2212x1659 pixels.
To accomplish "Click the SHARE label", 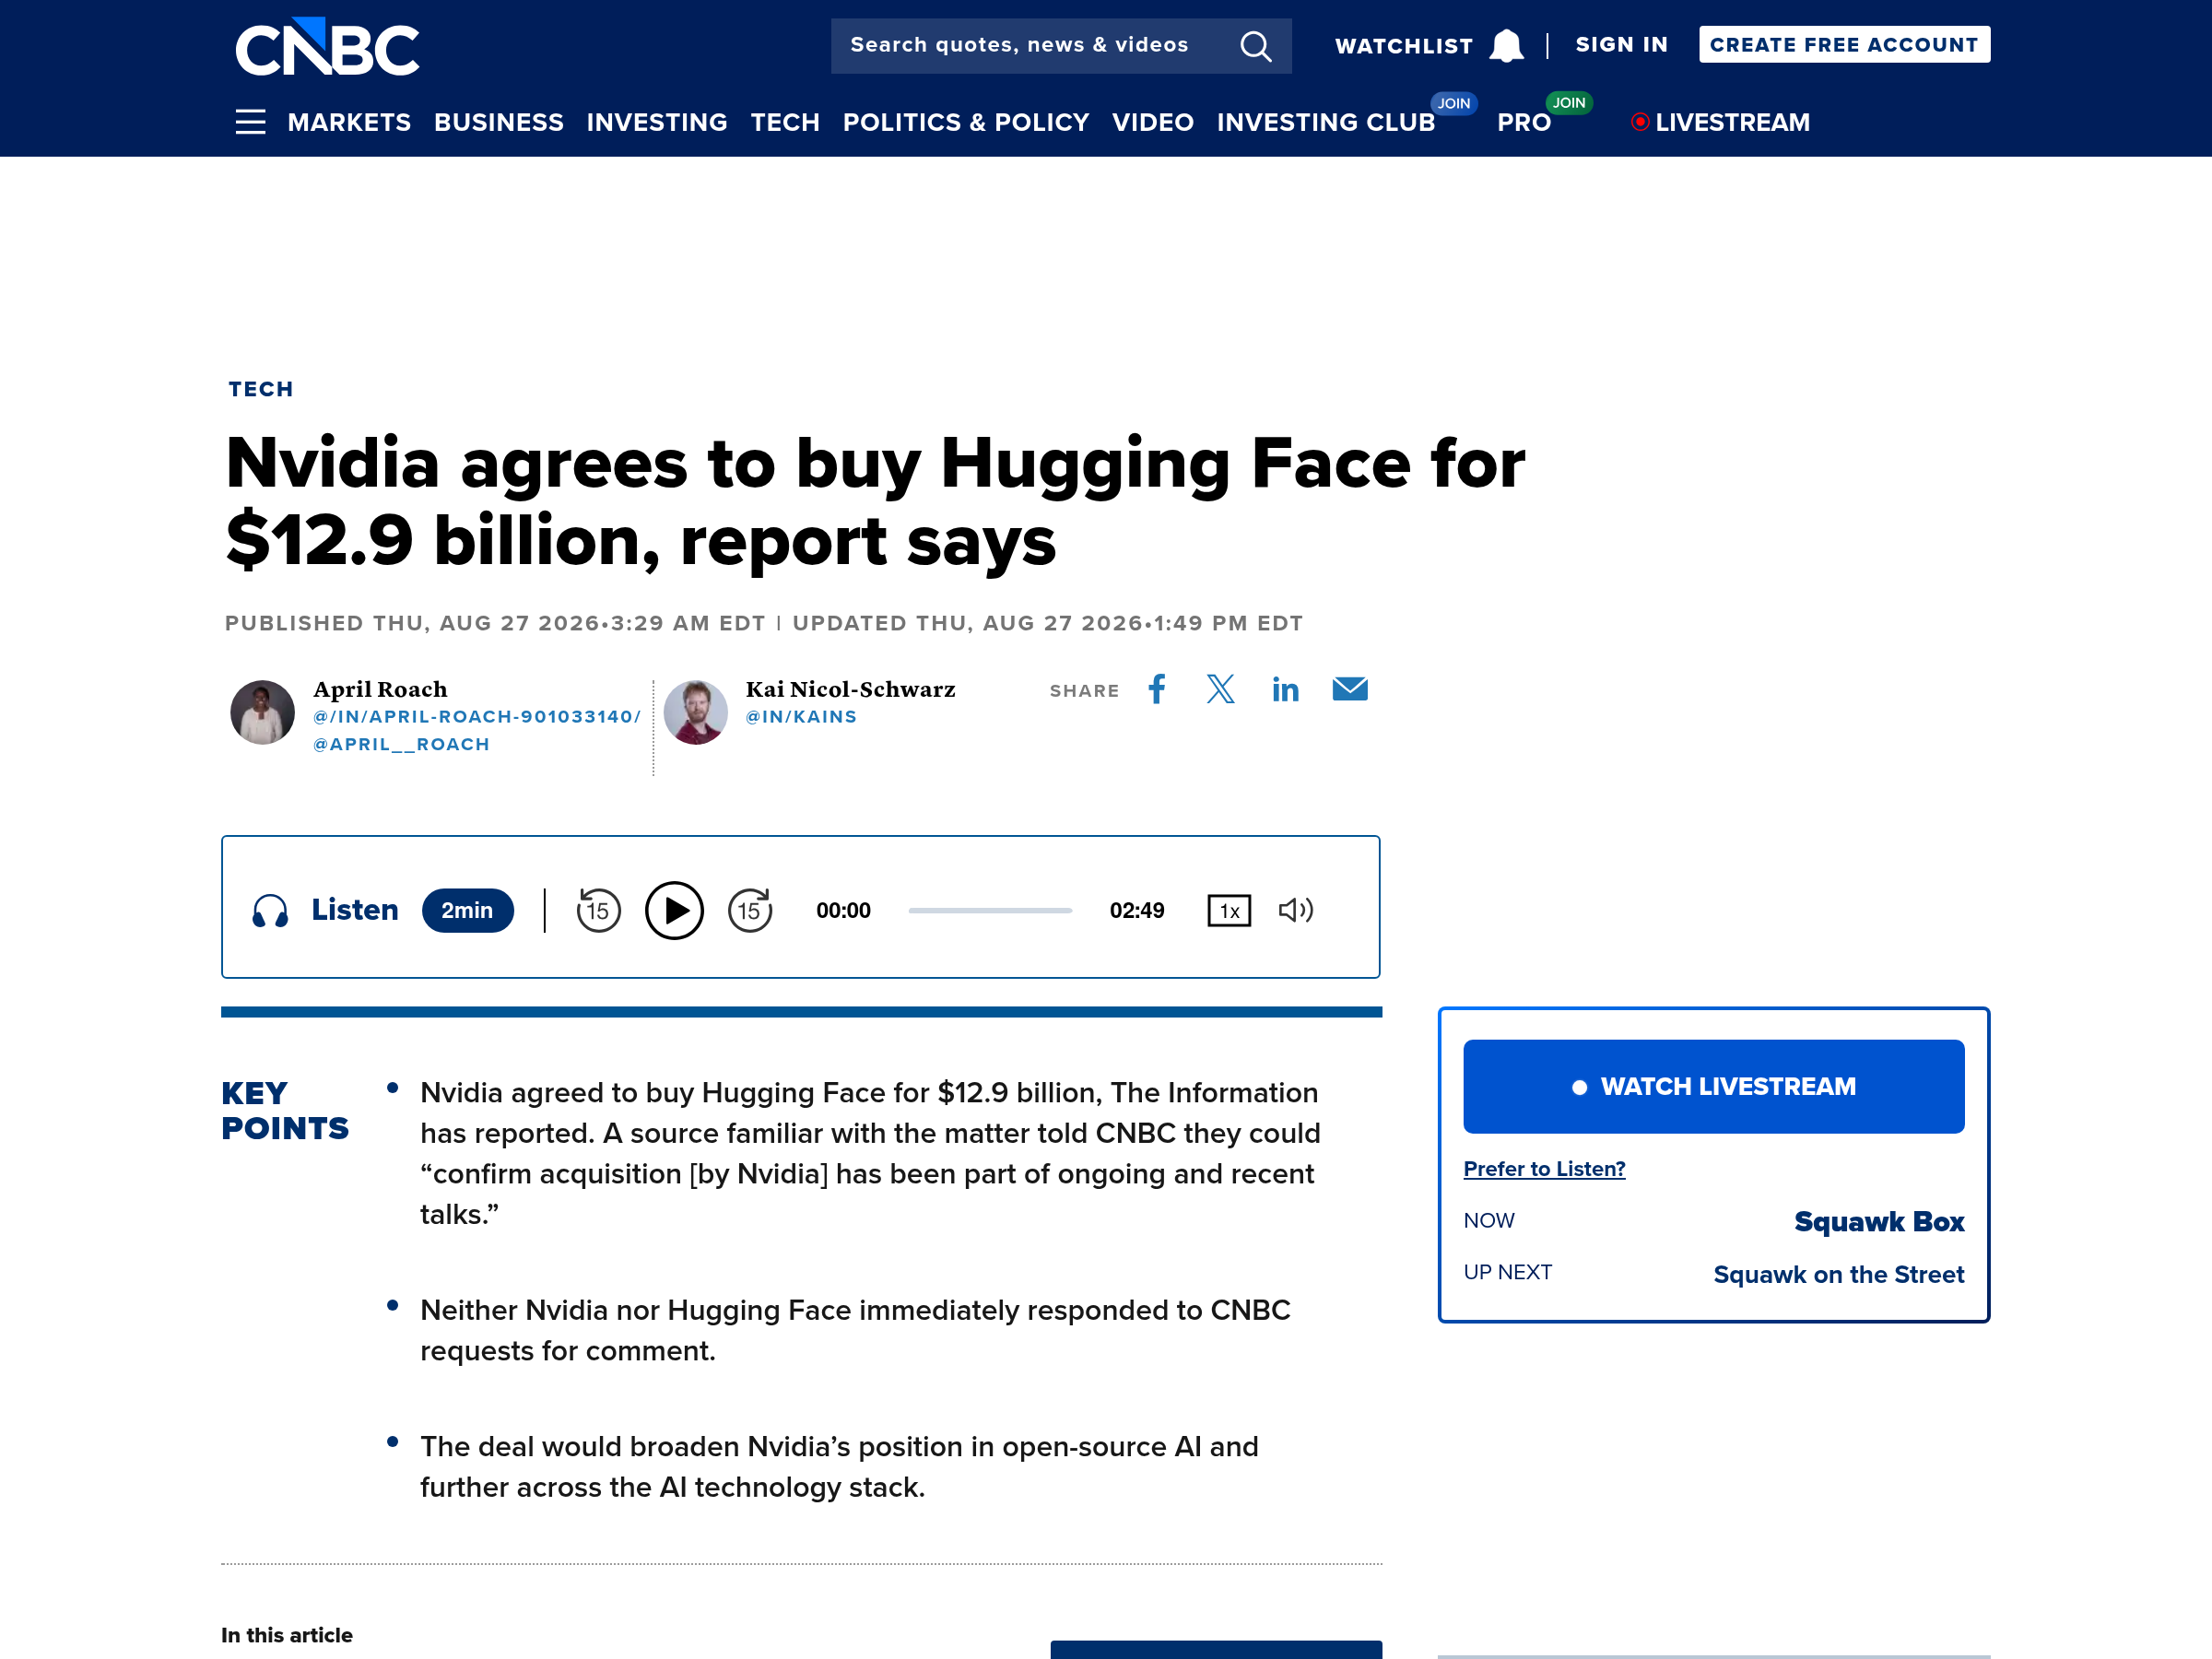I will 1084,691.
